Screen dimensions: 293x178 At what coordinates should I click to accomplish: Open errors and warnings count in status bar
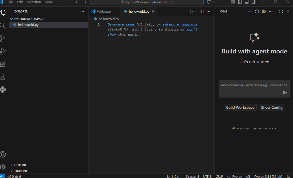point(14,176)
